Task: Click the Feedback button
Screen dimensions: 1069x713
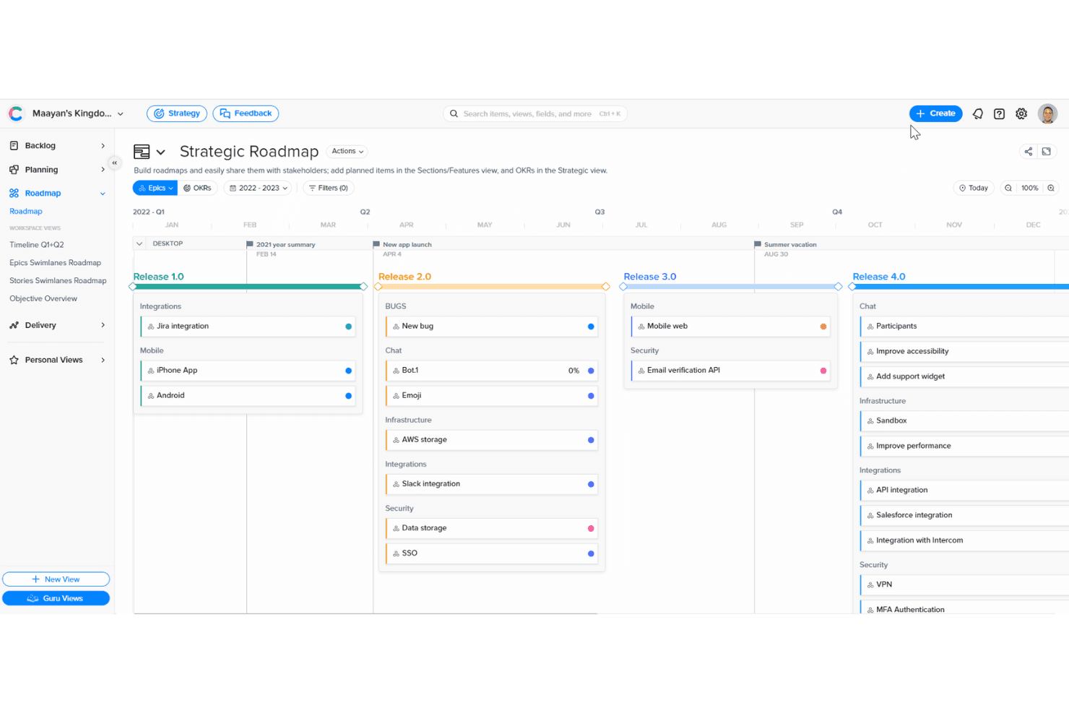Action: (x=246, y=113)
